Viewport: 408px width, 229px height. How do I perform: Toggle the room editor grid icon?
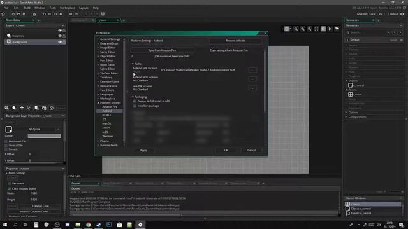tap(287, 29)
